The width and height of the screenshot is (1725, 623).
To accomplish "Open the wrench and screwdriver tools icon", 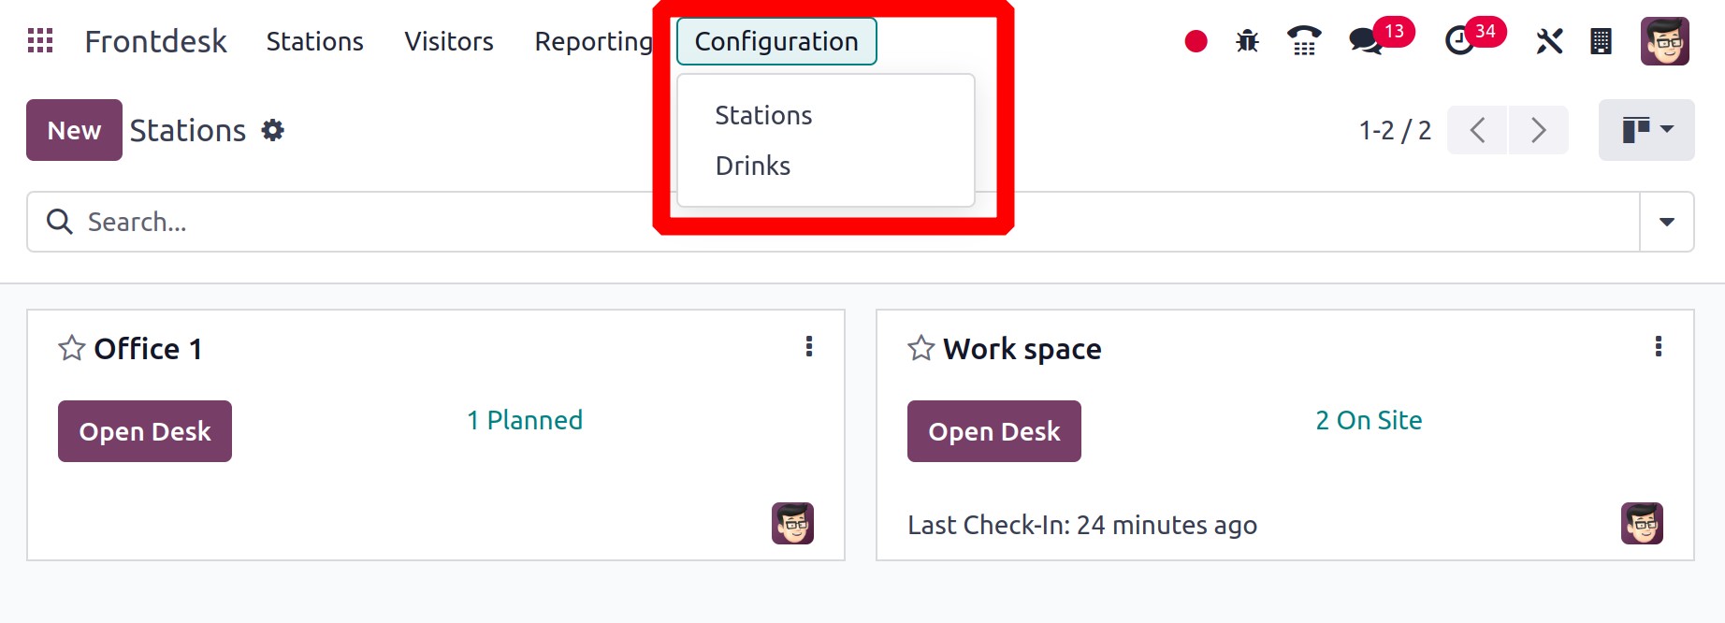I will [1549, 41].
